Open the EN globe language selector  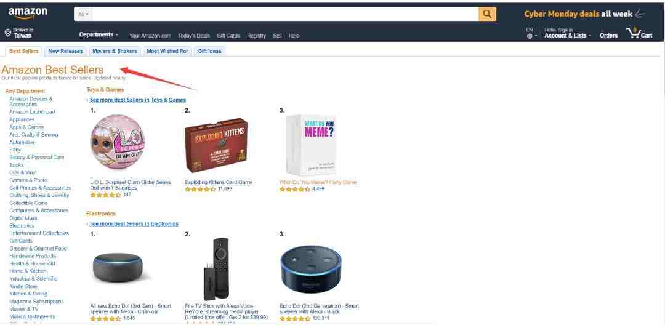pos(531,33)
